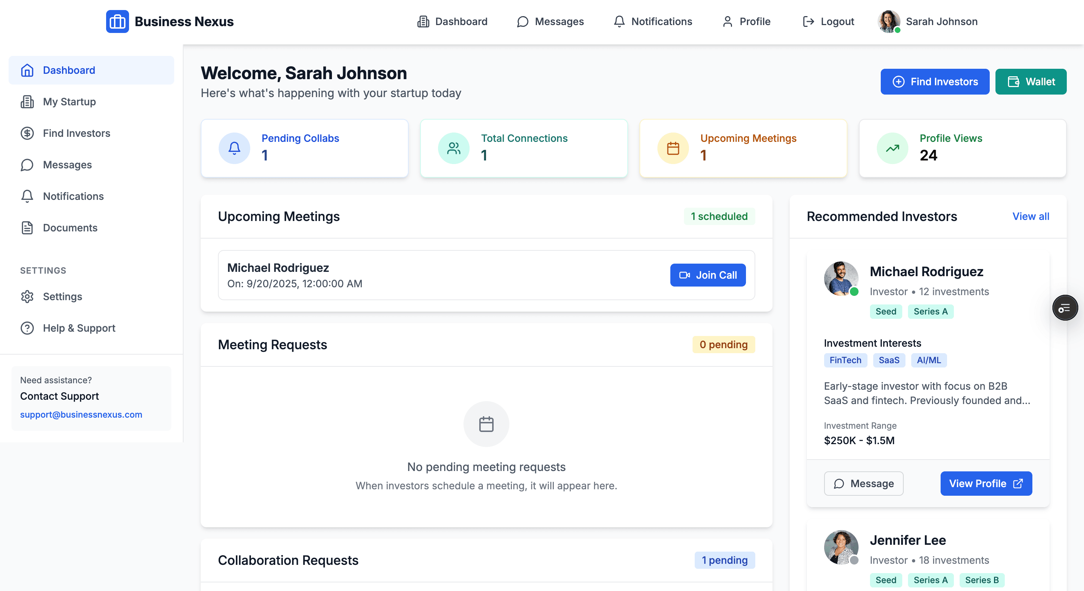The image size is (1084, 591).
Task: Open the green Wallet button
Action: pos(1031,82)
